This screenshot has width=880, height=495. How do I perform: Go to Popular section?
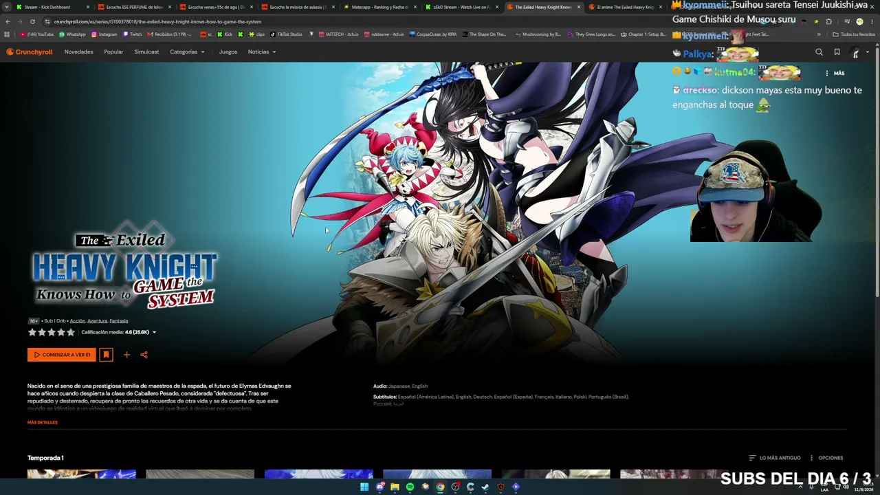pos(113,52)
